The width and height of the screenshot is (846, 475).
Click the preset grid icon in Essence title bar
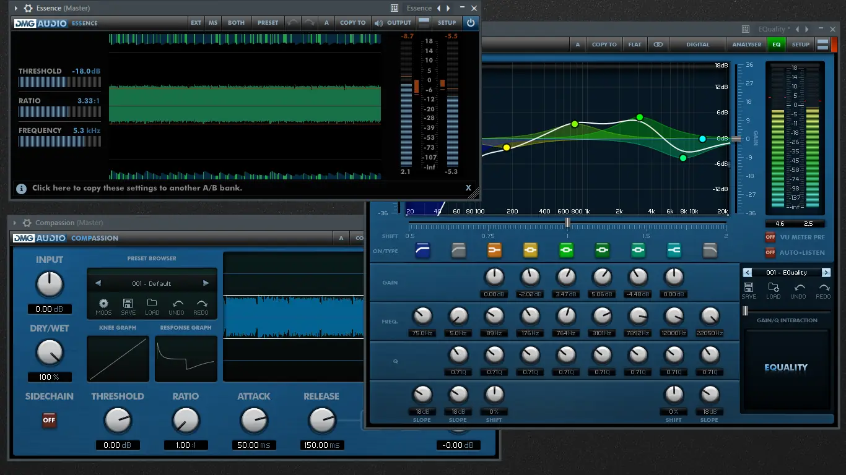click(395, 9)
